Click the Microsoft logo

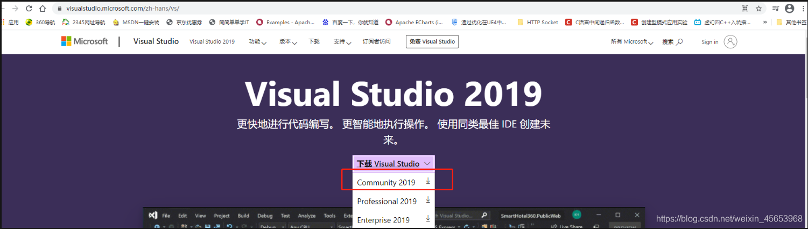pyautogui.click(x=85, y=41)
